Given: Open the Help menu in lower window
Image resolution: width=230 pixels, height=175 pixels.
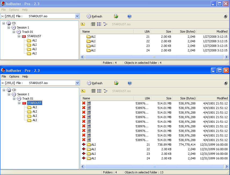Looking at the screenshot, I should point(25,76).
